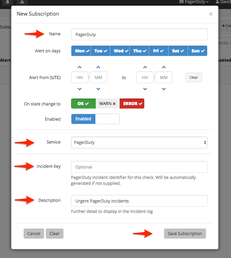231x258 pixels.
Task: Click the bell notification icon in top bar
Action: point(7,2)
